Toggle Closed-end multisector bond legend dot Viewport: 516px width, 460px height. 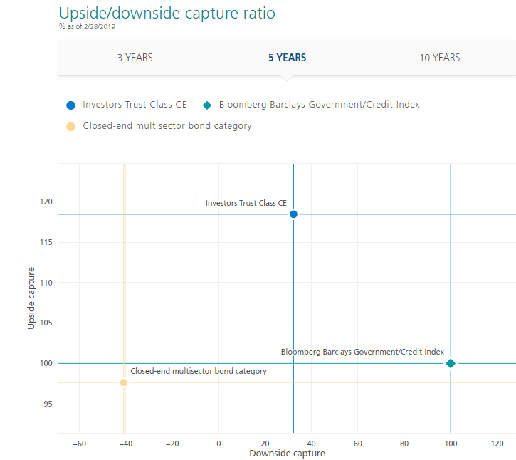point(70,127)
